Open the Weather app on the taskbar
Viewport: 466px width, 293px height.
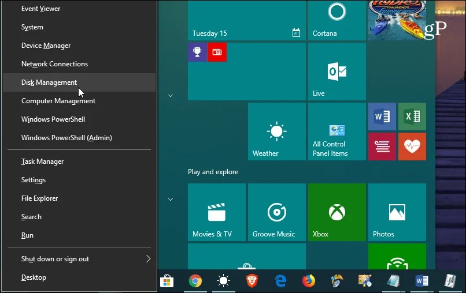pos(224,281)
